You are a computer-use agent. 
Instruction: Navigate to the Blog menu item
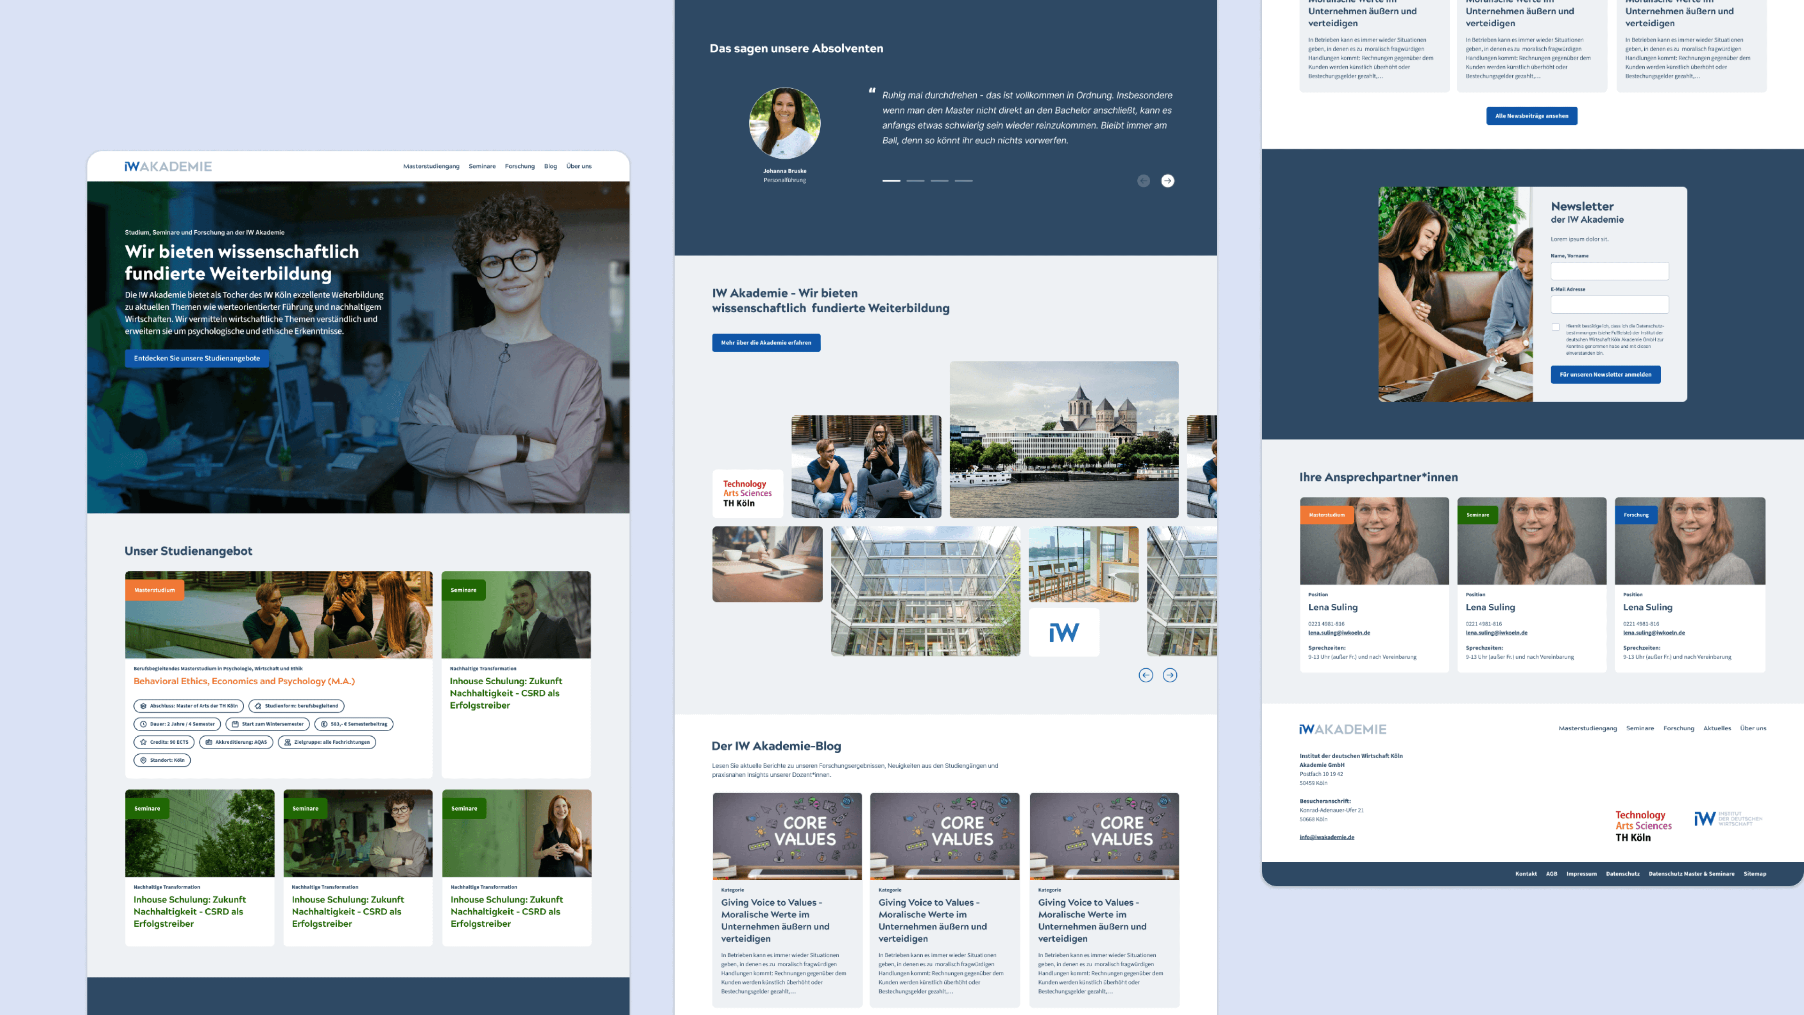point(551,166)
